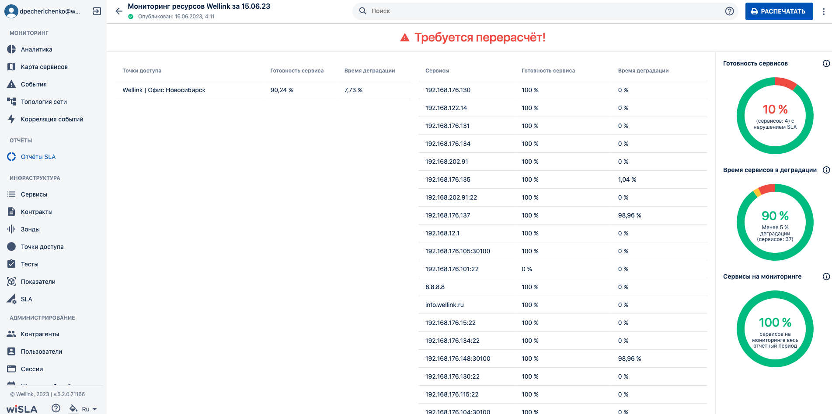Click the Пользователи user icon
832x414 pixels.
coord(11,352)
